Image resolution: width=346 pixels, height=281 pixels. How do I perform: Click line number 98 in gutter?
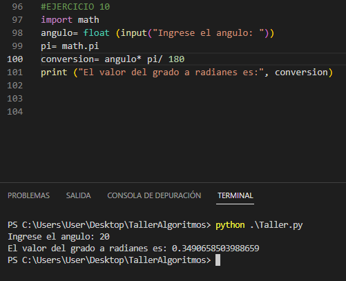17,33
